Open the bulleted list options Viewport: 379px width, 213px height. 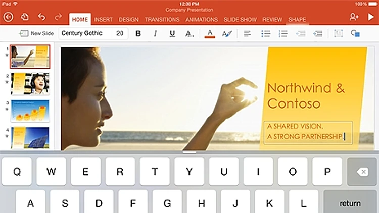click(x=265, y=34)
